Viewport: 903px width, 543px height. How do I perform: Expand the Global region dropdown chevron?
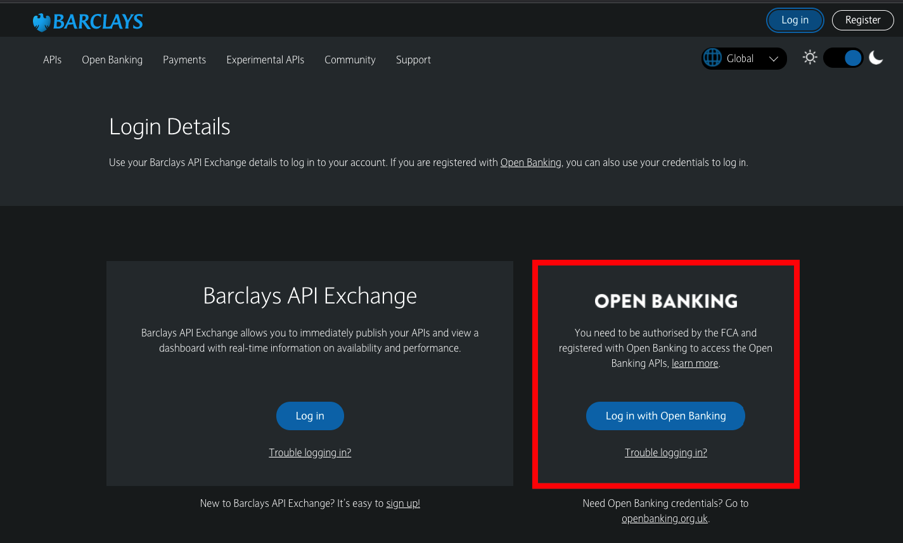pos(774,59)
